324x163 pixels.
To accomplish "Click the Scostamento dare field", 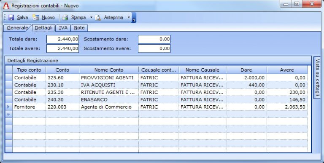I will 154,39.
